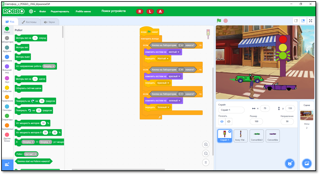Open the «Файл» menu

(42, 11)
